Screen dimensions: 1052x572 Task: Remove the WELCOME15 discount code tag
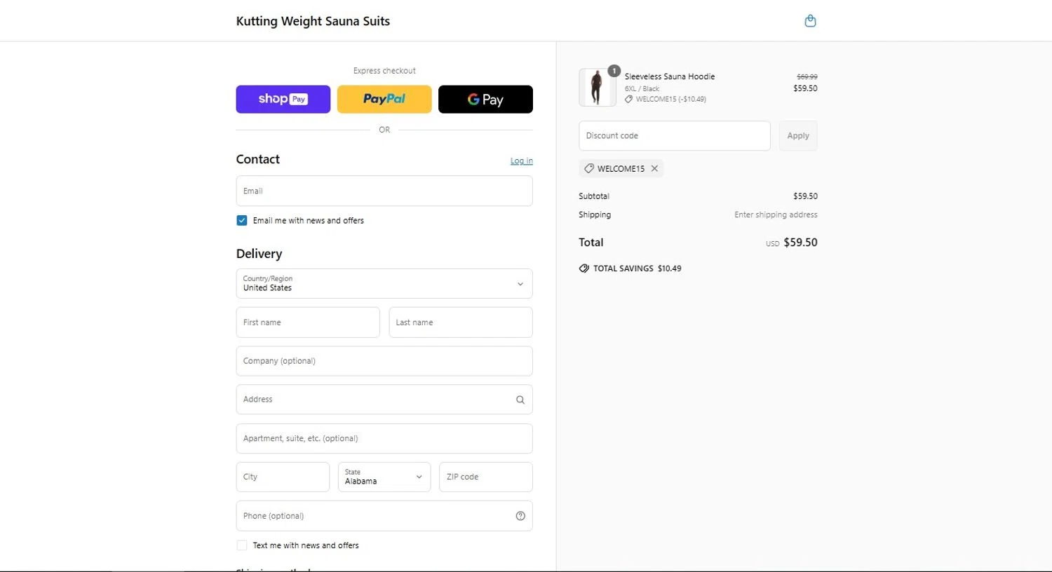654,168
